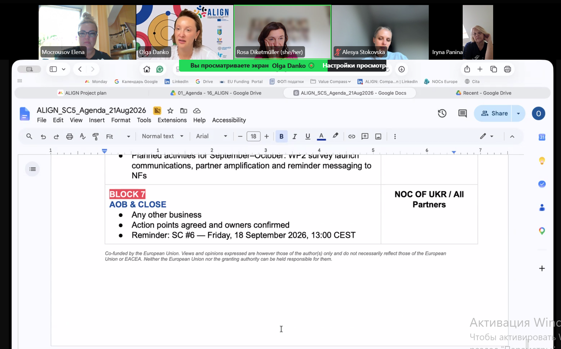Collapse the menus with the chevron
The image size is (561, 349).
[x=512, y=136]
